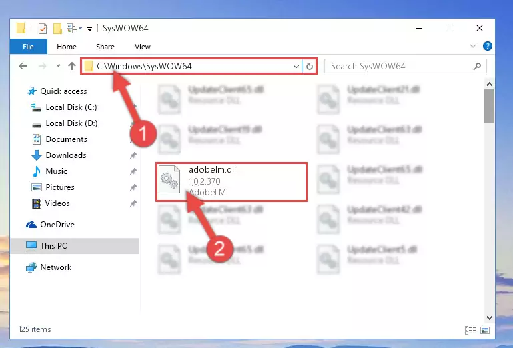Open the Customize Quick Access Toolbar dropdown
513x348 pixels.
point(89,29)
